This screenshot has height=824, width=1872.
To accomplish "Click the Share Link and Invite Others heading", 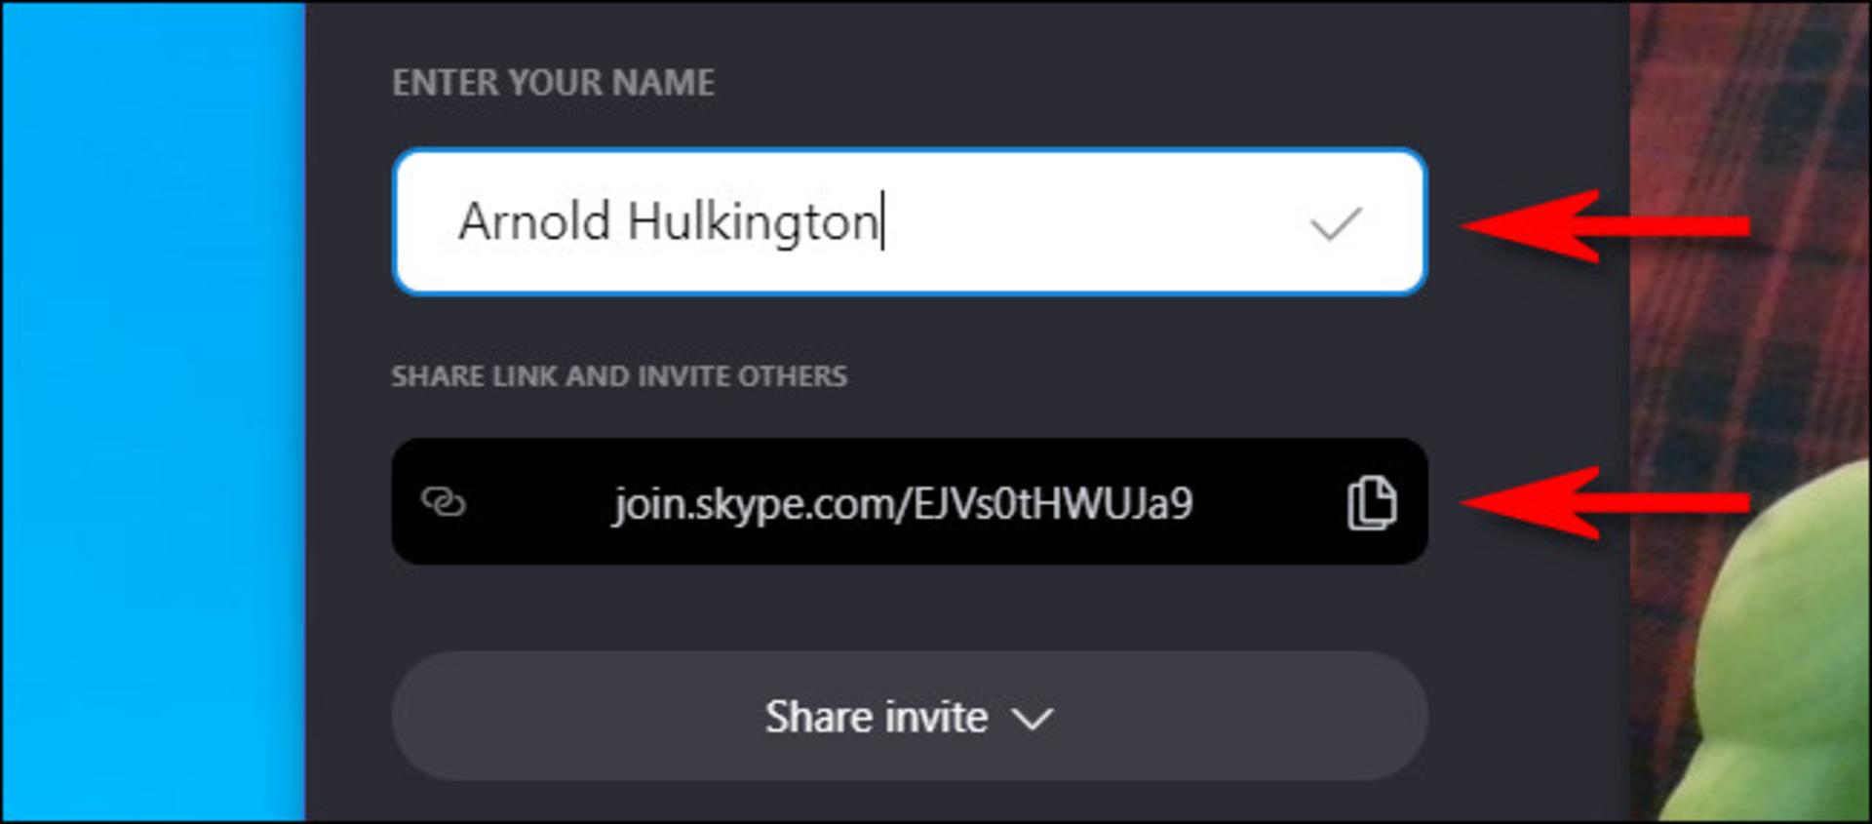I will (619, 376).
